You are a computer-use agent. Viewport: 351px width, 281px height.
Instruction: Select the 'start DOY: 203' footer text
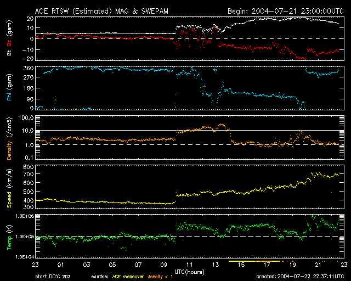coord(53,277)
